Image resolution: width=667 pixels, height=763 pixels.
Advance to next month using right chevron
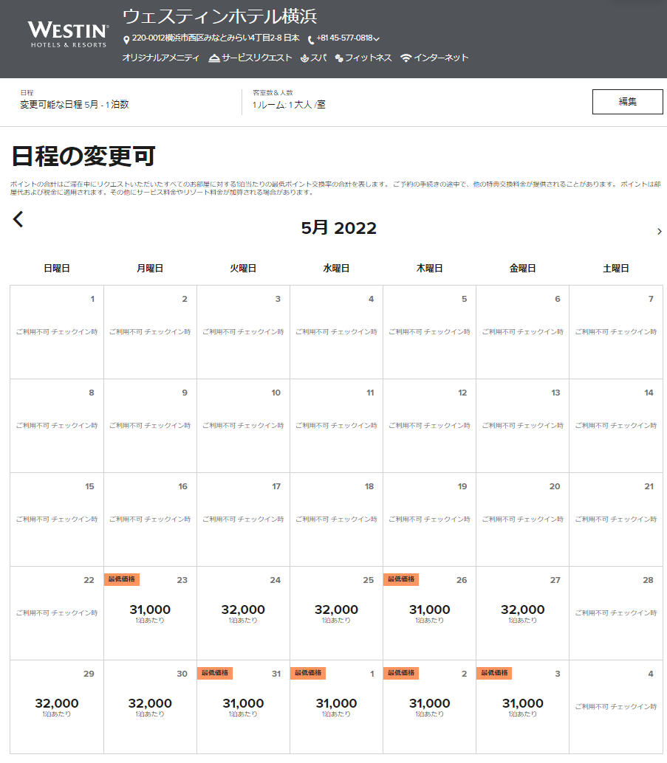tap(659, 232)
